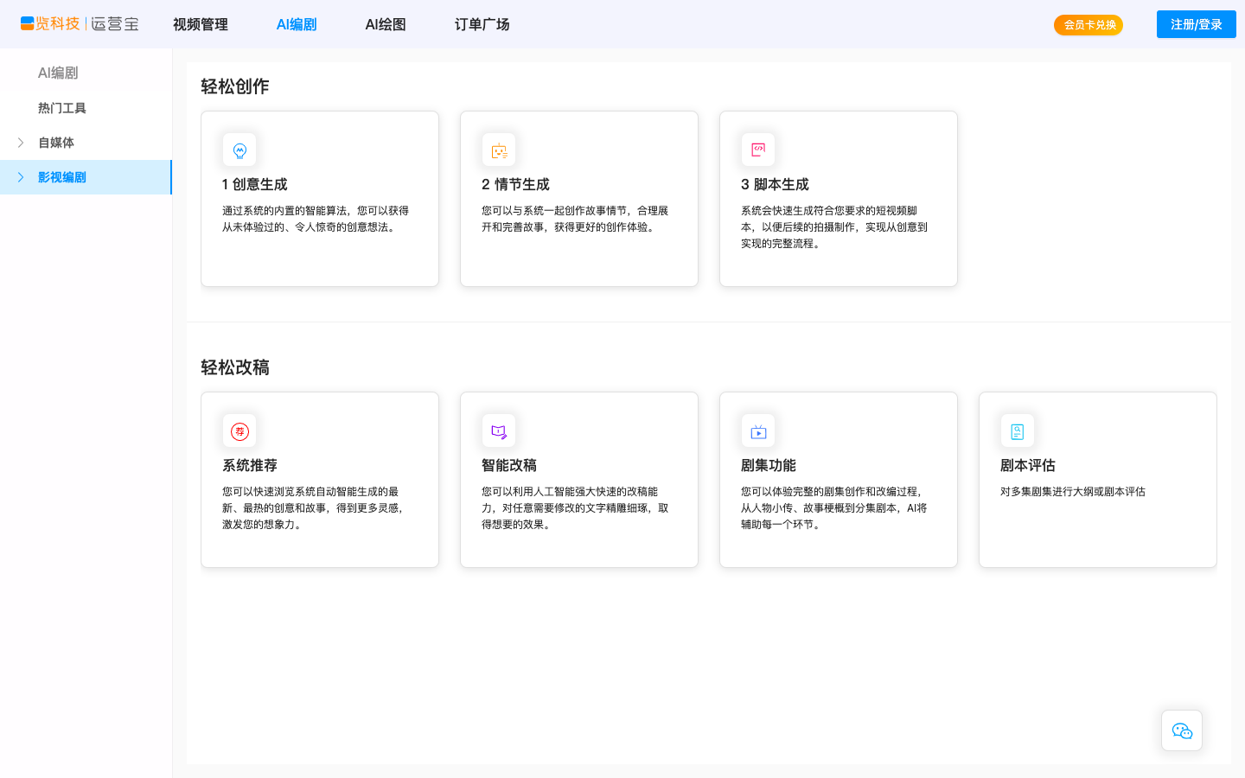Image resolution: width=1245 pixels, height=778 pixels.
Task: Click the 注册/登录 button
Action: click(1196, 24)
